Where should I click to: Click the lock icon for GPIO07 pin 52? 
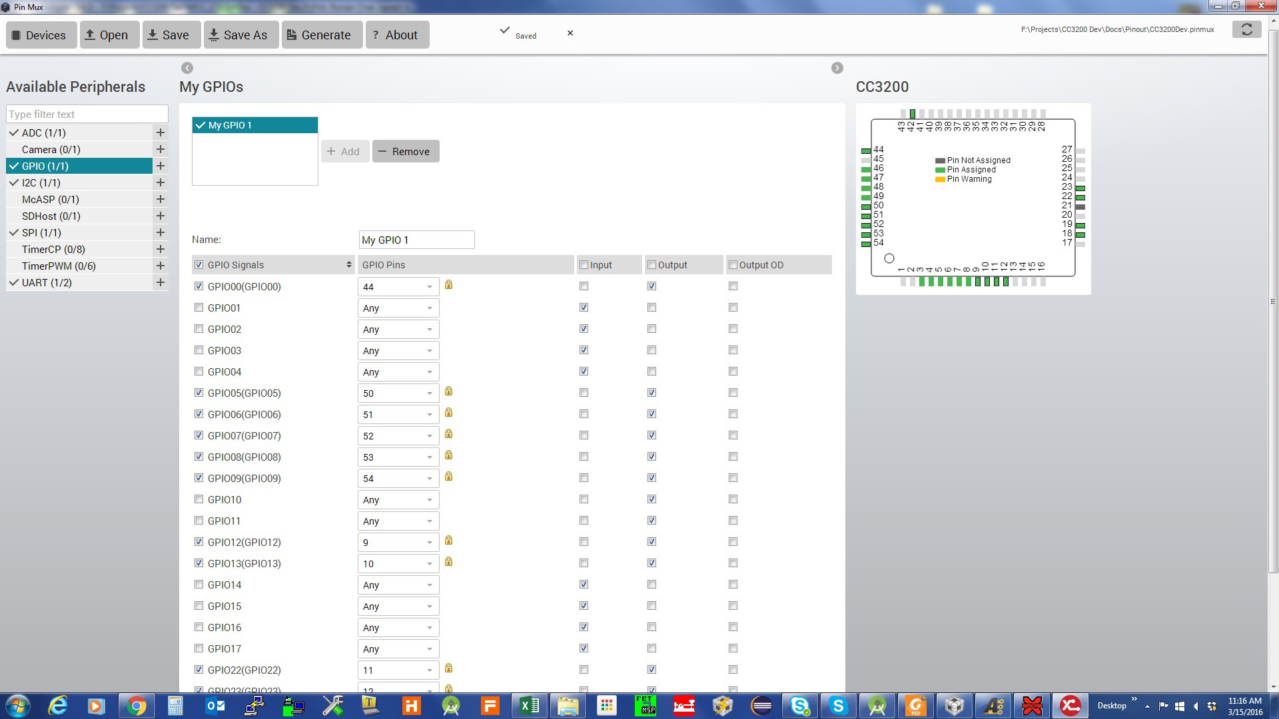click(x=449, y=434)
